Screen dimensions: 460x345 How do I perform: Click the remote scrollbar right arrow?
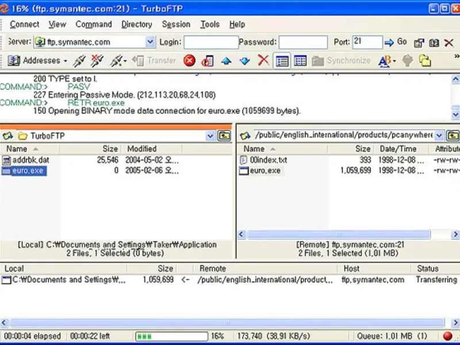tap(455, 234)
